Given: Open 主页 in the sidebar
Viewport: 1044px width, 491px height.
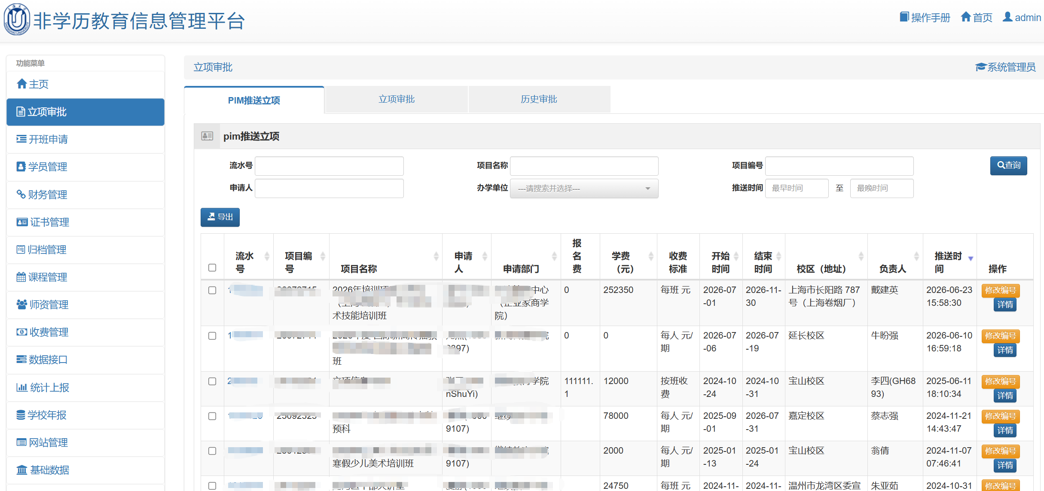Looking at the screenshot, I should 85,84.
